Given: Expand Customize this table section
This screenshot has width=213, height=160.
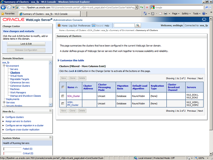Looking at the screenshot, I should tap(59, 60).
